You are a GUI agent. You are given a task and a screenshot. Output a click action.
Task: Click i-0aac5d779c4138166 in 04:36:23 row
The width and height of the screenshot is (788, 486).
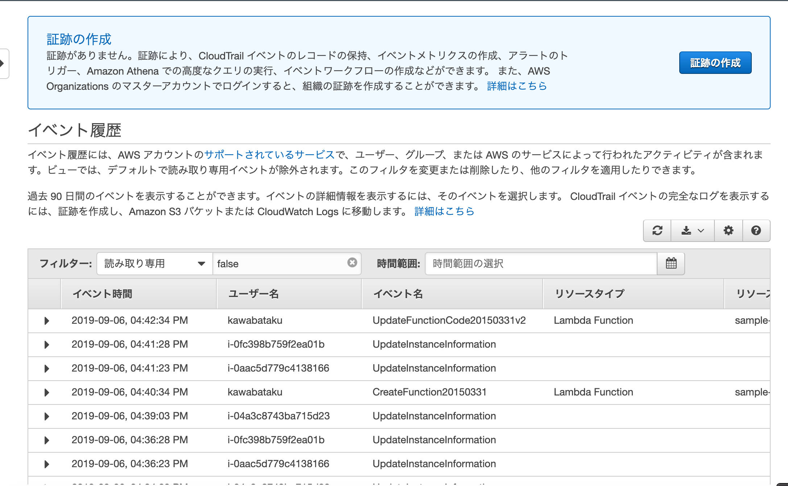tap(278, 464)
